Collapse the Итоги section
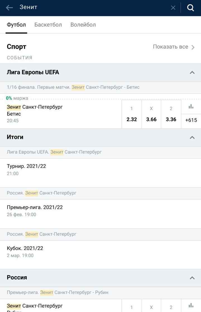Viewport: 201px width, 312px height. pos(192,137)
